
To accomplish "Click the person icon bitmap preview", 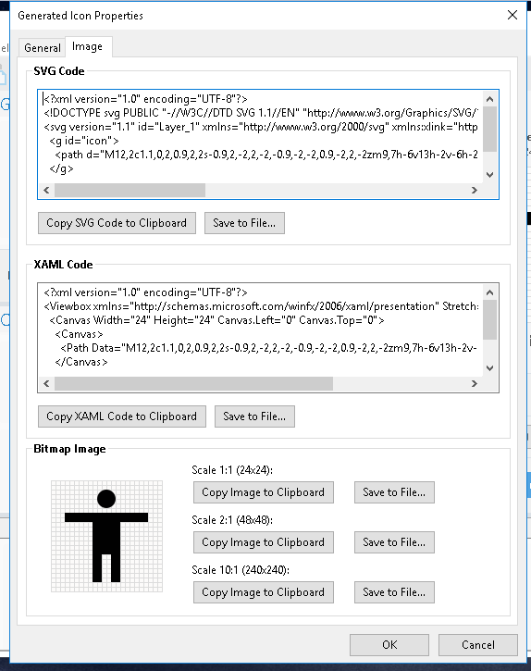I will coord(106,536).
